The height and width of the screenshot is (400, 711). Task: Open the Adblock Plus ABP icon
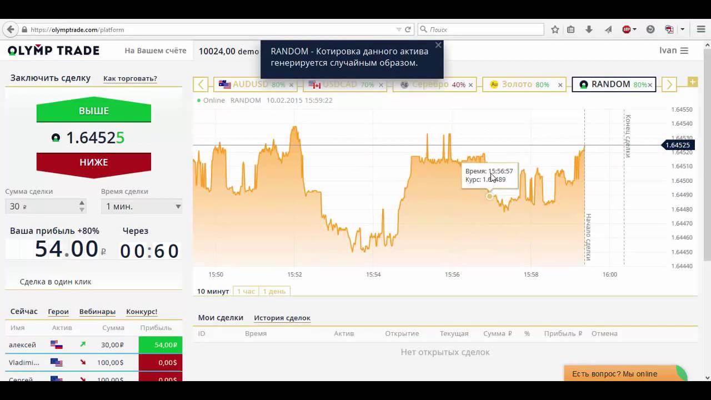627,29
